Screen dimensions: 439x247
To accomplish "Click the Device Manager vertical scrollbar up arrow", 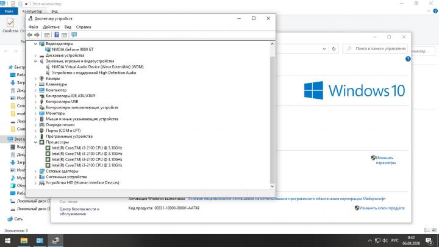I will (272, 44).
